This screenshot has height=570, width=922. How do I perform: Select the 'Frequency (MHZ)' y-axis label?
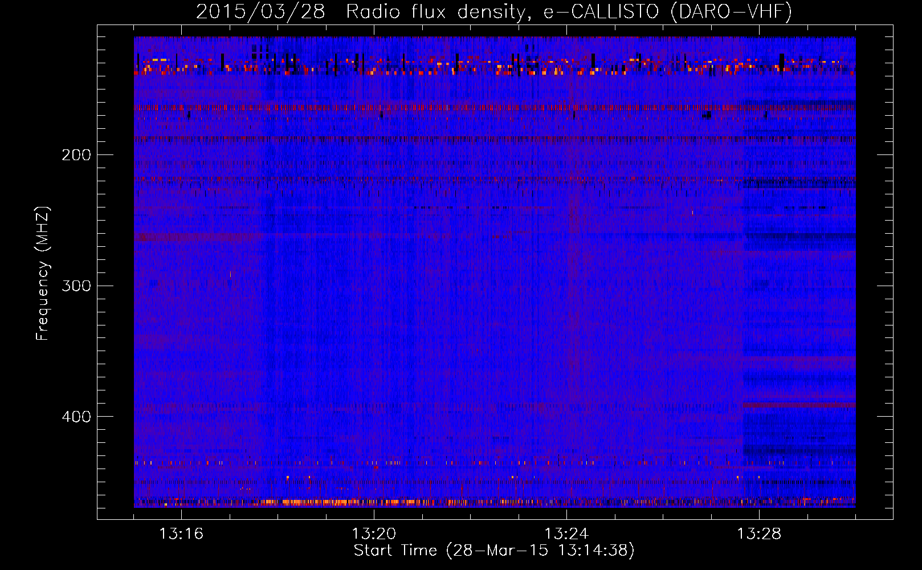tap(43, 274)
